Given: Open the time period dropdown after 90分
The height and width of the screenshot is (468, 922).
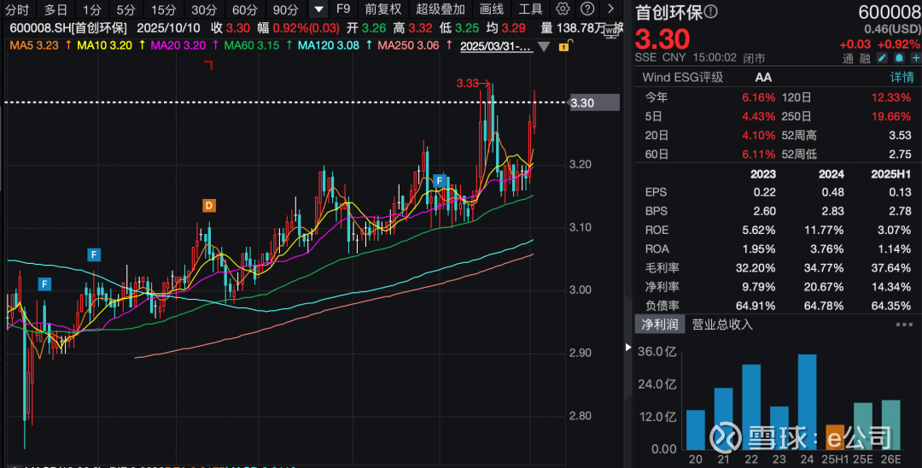Looking at the screenshot, I should tap(318, 9).
